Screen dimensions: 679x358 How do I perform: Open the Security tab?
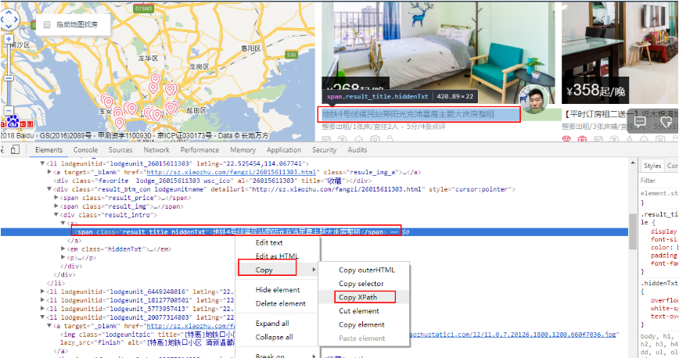pos(324,150)
